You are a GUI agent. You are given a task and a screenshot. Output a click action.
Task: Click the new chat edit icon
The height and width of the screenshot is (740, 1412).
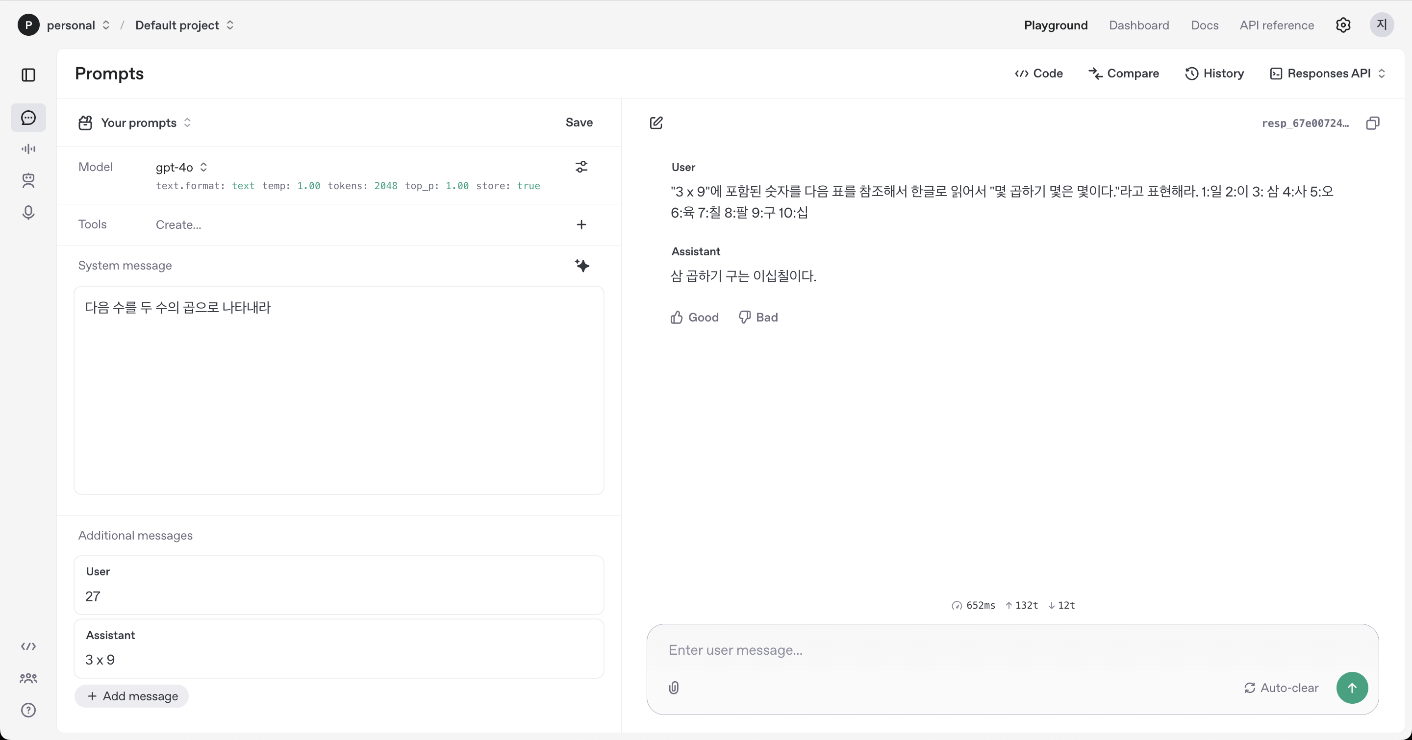pos(656,123)
